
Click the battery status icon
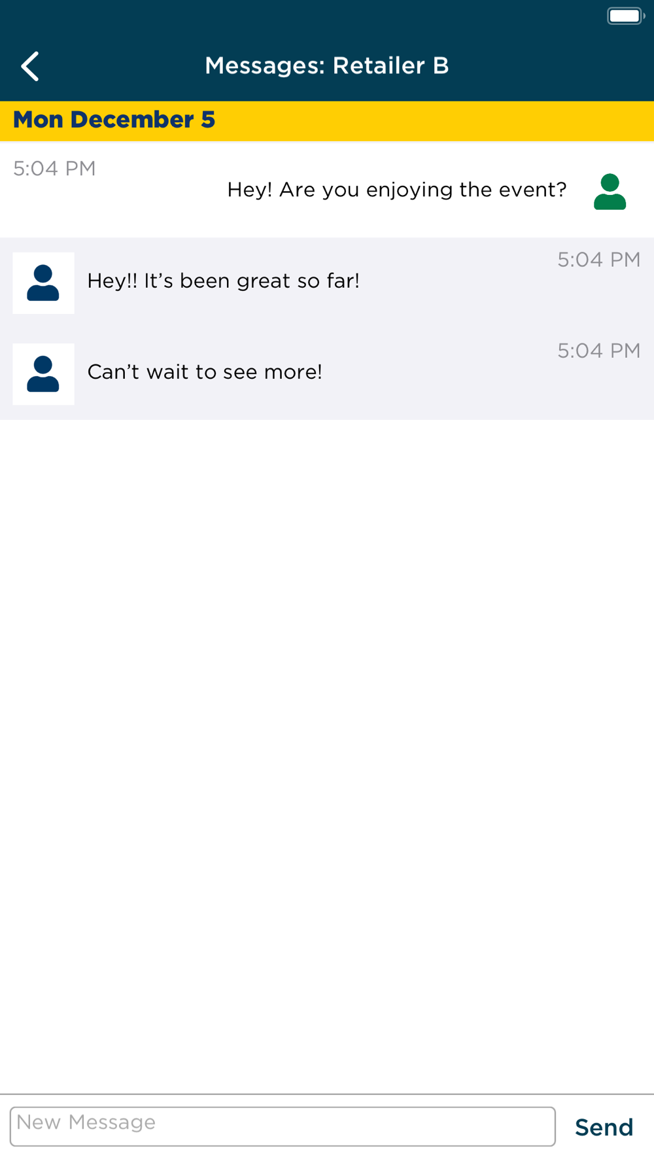point(625,16)
